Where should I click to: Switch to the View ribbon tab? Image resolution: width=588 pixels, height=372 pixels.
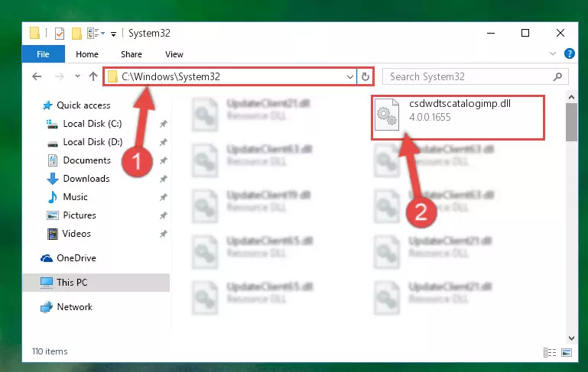coord(174,54)
